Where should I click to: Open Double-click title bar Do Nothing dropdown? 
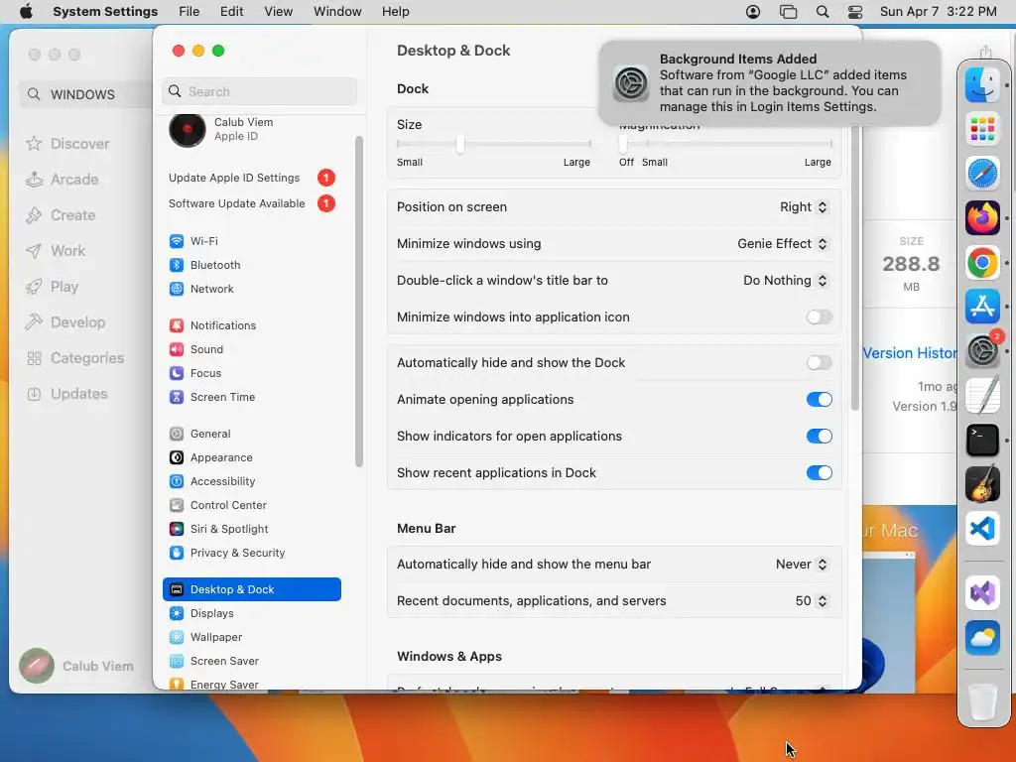pos(786,281)
